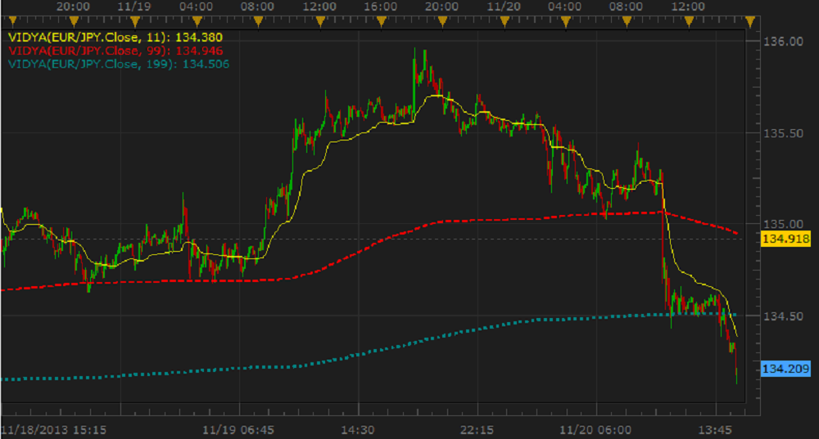Click the 20:00 marker just before 11/20

442,19
